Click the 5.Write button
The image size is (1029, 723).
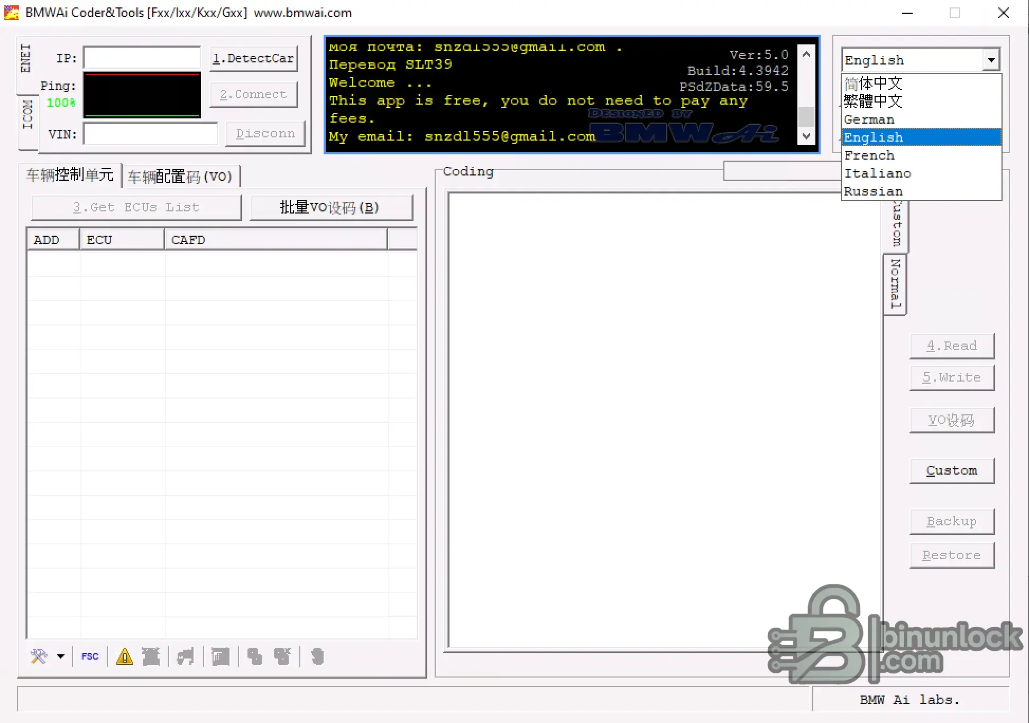tap(952, 377)
